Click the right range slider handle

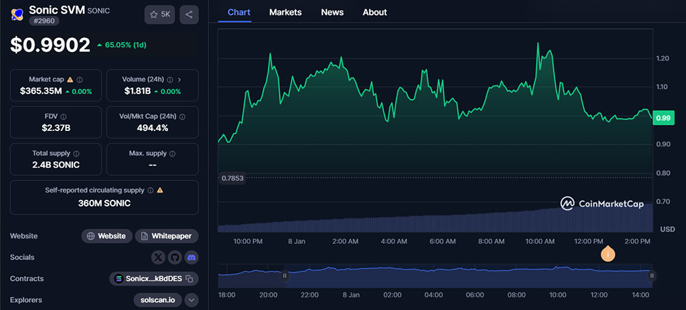(x=651, y=275)
